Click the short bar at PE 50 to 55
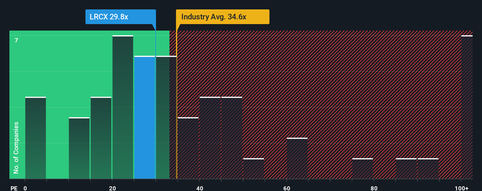The image size is (482, 191). click(x=254, y=169)
